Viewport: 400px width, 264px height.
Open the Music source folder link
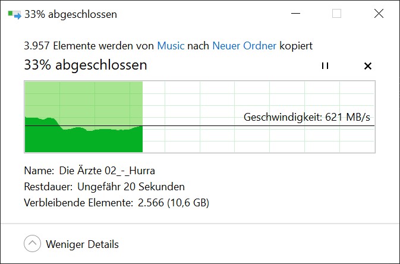point(171,45)
